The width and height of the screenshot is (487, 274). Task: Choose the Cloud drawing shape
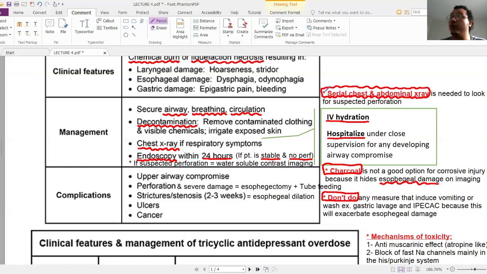pos(134,21)
